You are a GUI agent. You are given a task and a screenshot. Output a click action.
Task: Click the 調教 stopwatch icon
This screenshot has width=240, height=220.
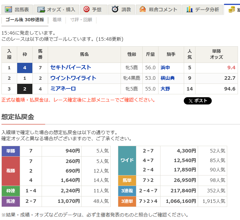115,9
